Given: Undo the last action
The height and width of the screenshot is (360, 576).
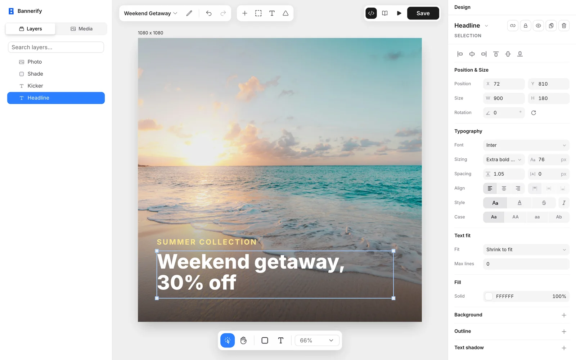Looking at the screenshot, I should pos(209,13).
